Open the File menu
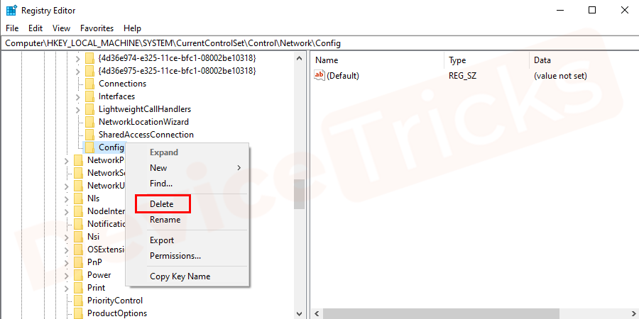The width and height of the screenshot is (639, 319). 12,28
